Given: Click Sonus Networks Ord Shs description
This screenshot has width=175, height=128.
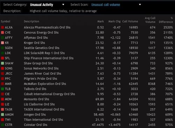Looking at the screenshot, I should pyautogui.click(x=41, y=68).
